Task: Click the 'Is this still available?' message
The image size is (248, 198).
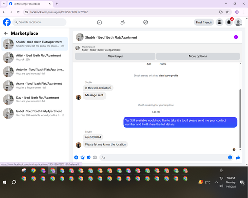Action: point(98,88)
